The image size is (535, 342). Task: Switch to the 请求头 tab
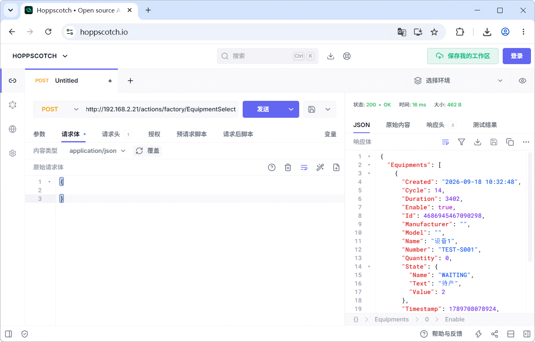click(x=116, y=134)
